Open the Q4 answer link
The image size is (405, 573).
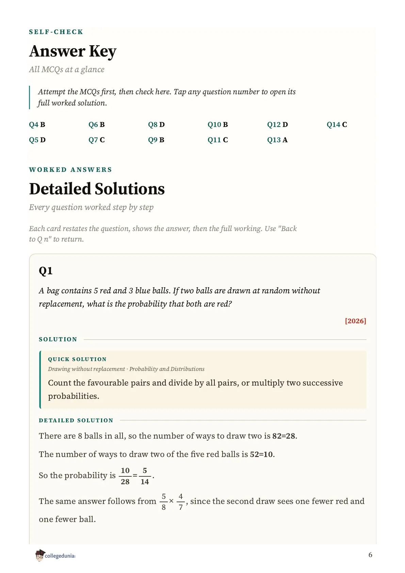click(x=37, y=125)
